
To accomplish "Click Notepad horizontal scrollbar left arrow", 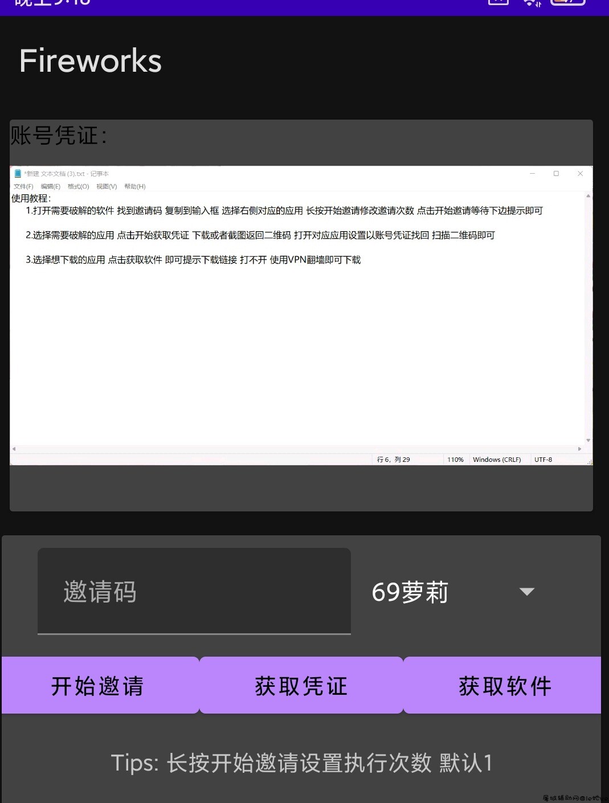I will 14,449.
